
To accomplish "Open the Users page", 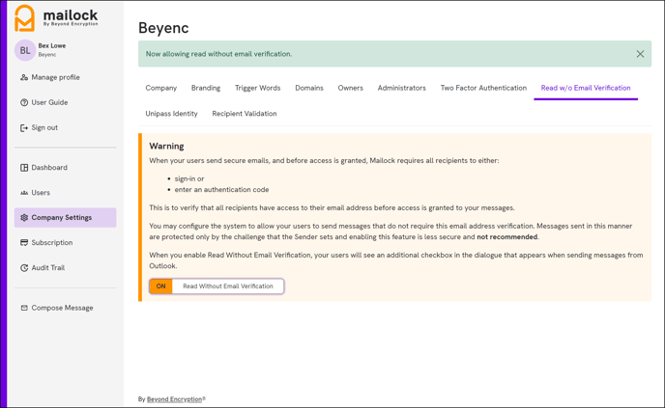I will [41, 193].
